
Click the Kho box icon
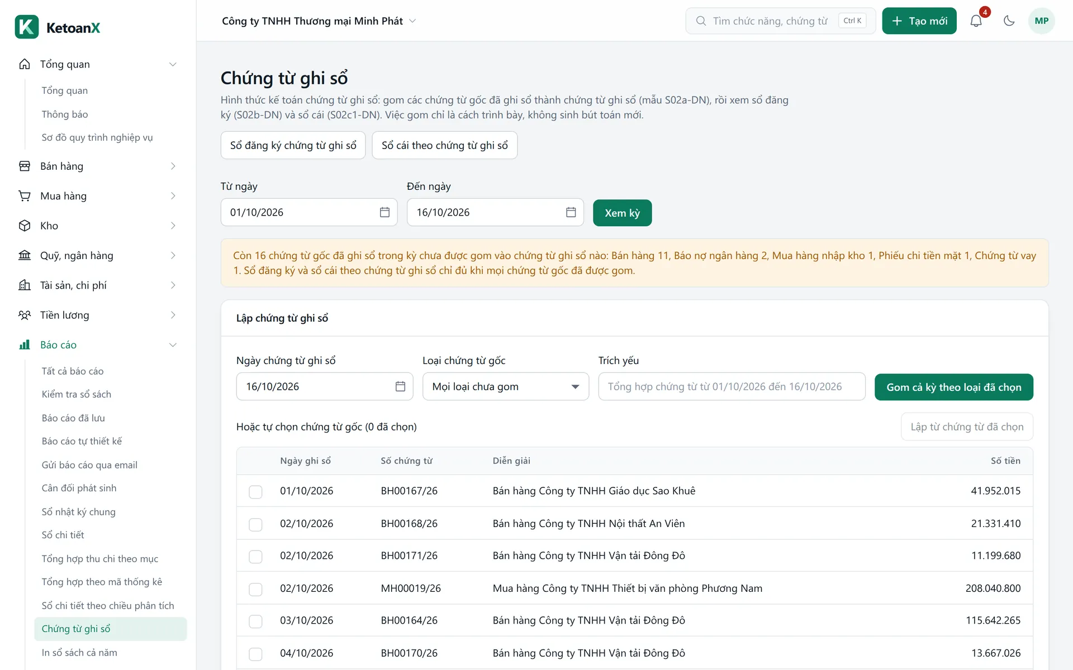coord(25,226)
